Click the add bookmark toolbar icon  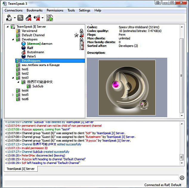click(x=49, y=18)
